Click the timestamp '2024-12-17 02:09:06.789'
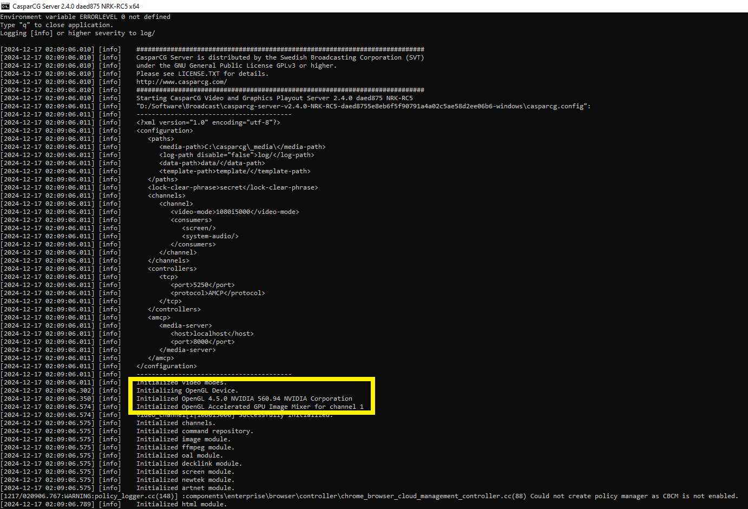Viewport: 748px width, 509px height. click(48, 504)
